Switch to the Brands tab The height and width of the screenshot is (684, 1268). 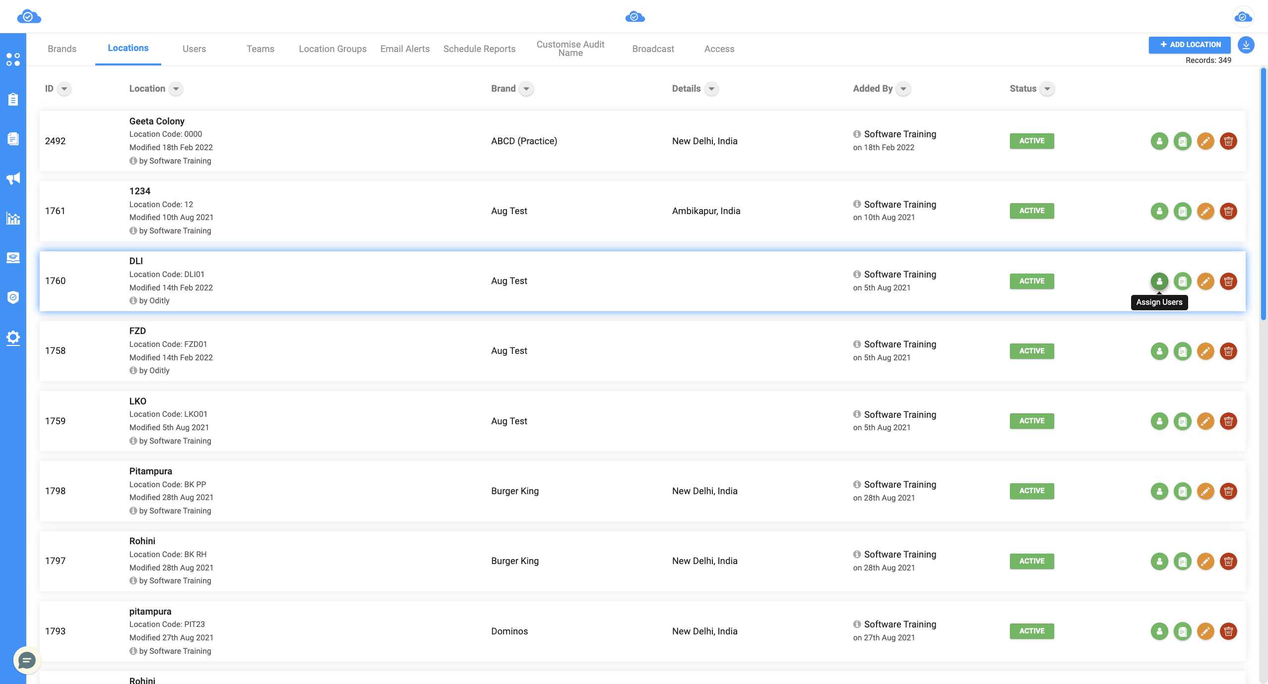coord(62,49)
